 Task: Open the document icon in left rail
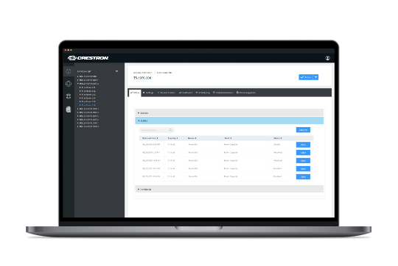69,109
